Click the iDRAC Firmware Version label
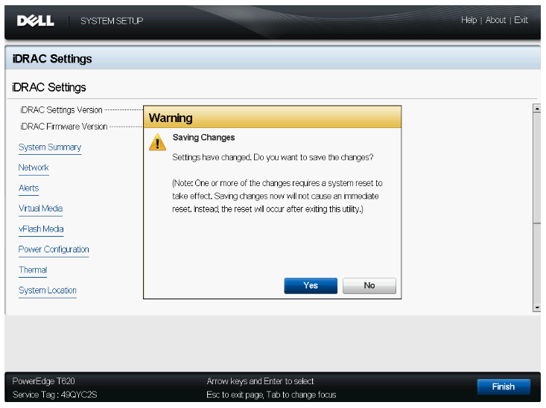This screenshot has height=408, width=546. (64, 127)
